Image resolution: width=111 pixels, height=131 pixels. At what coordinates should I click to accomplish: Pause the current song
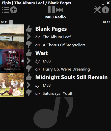51,10
